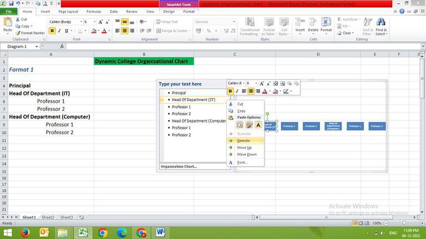426x239 pixels.
Task: Choose Cut in the context menu
Action: [245, 104]
